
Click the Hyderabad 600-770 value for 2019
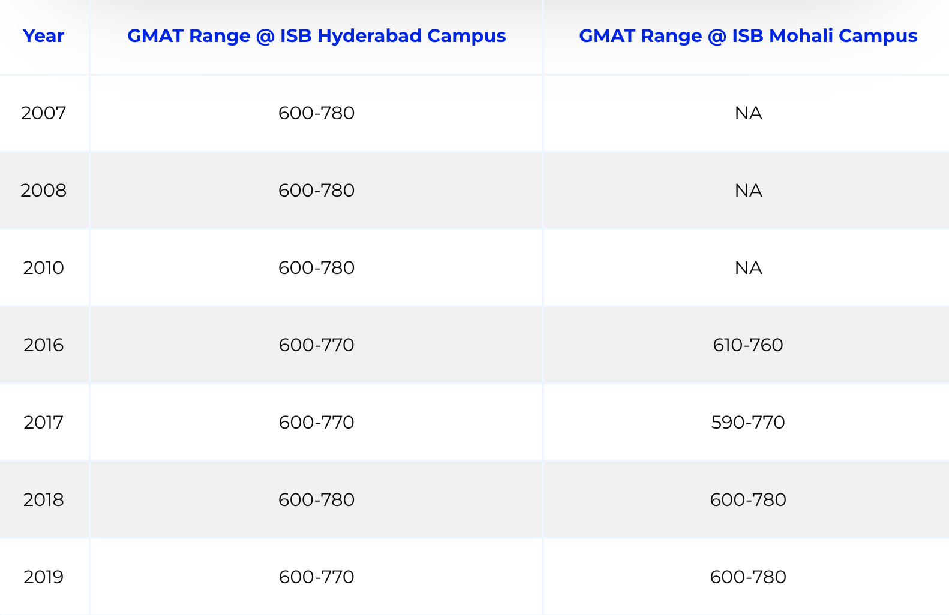(316, 577)
